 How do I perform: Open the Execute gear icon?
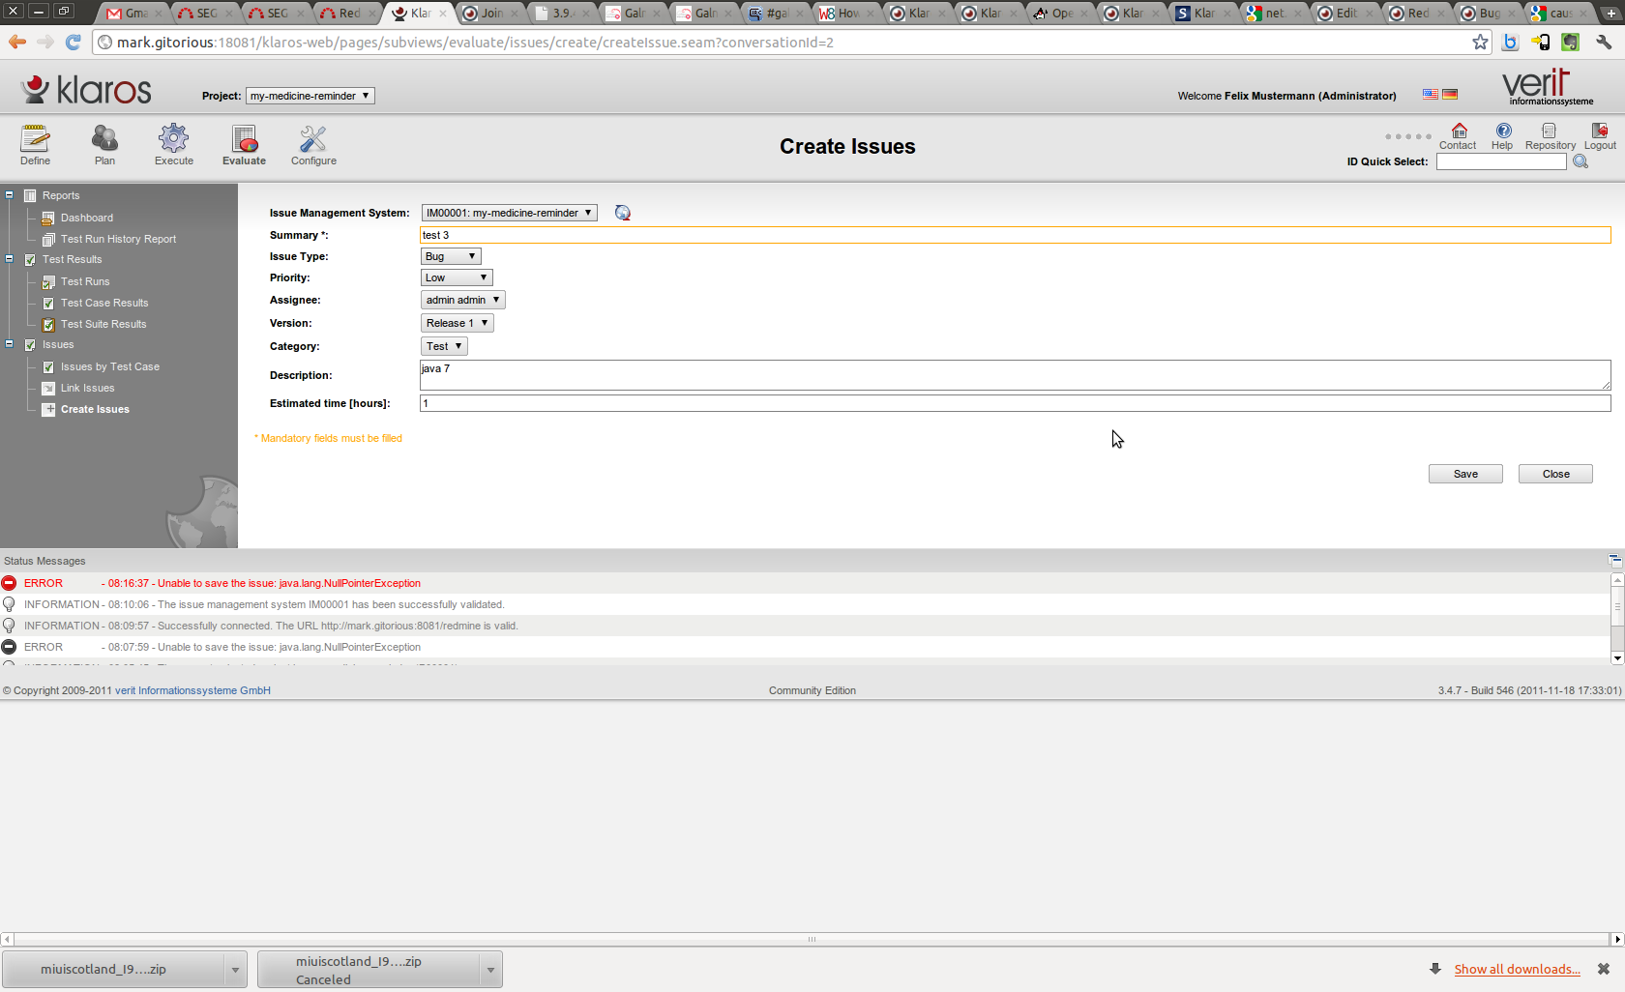(x=174, y=139)
